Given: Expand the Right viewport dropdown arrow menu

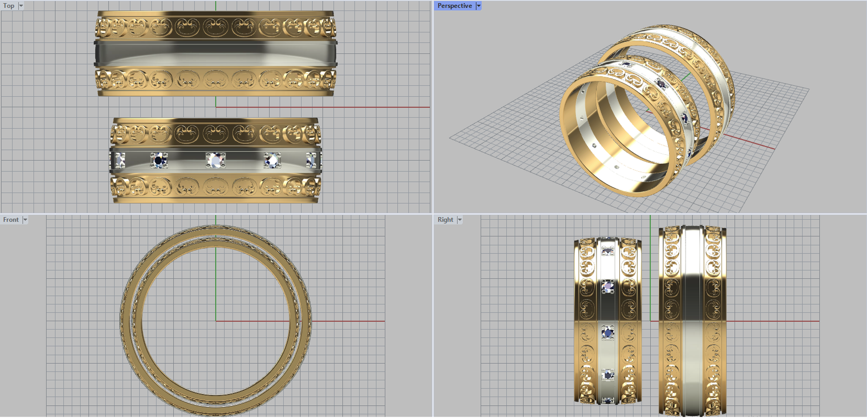Looking at the screenshot, I should (460, 220).
